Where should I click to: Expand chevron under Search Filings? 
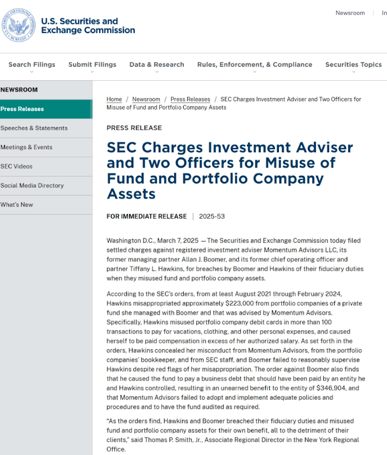[32, 72]
